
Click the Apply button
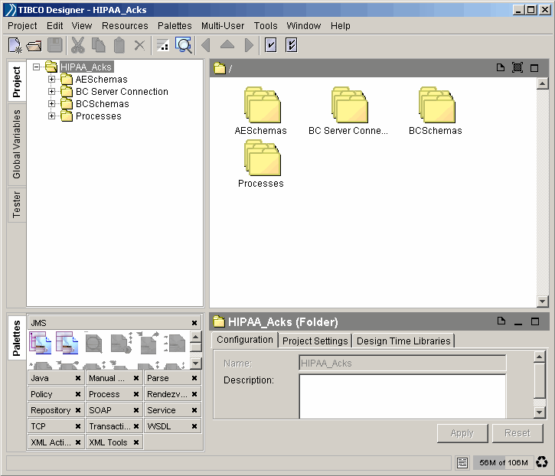click(462, 433)
